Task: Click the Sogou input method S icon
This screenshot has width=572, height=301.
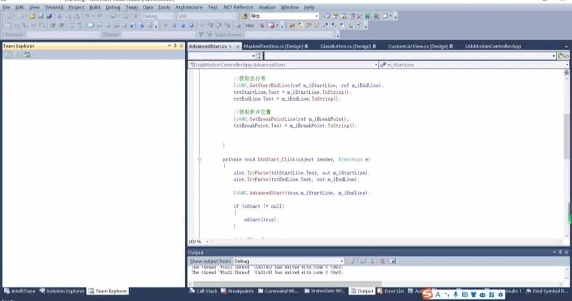Action: point(427,294)
